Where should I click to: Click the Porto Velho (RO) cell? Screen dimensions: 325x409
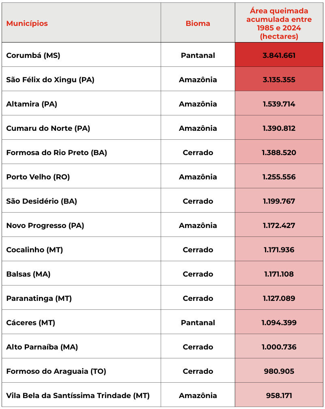click(x=38, y=177)
